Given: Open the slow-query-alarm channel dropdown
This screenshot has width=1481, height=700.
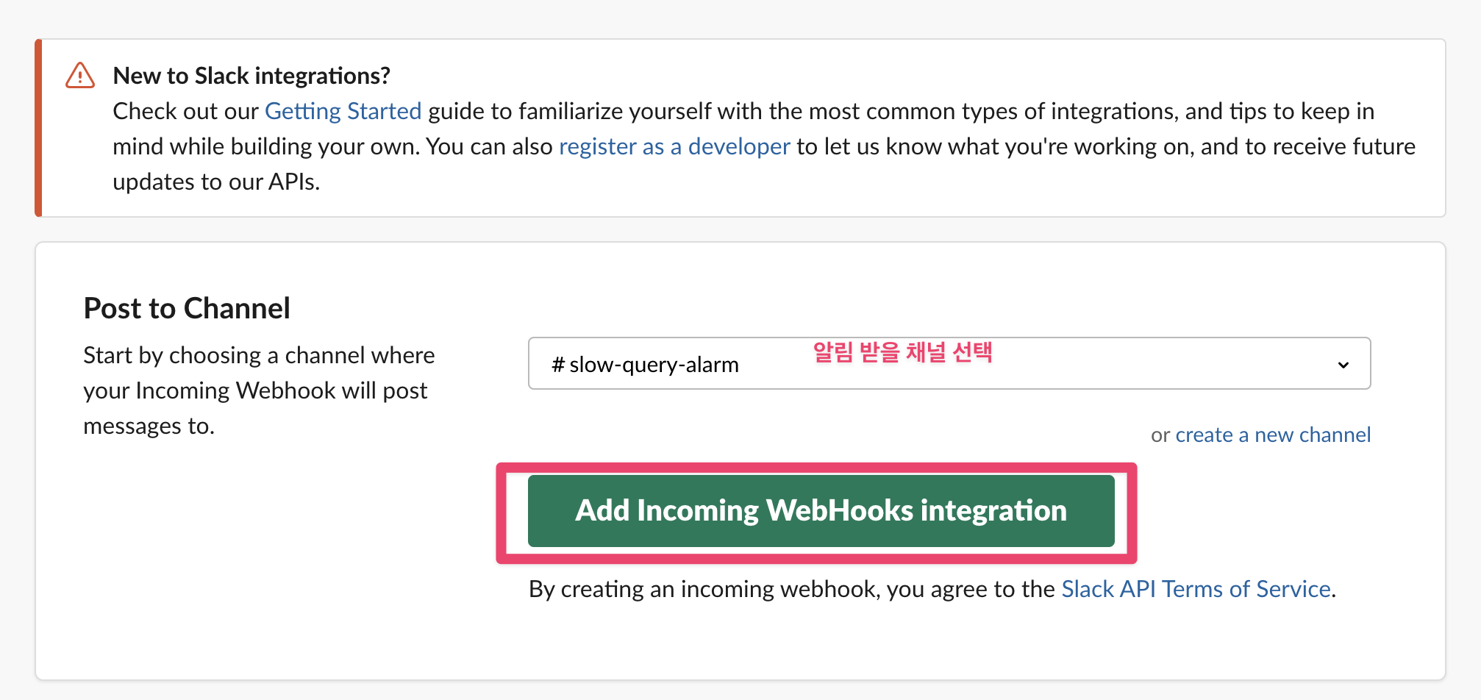Looking at the screenshot, I should click(949, 363).
